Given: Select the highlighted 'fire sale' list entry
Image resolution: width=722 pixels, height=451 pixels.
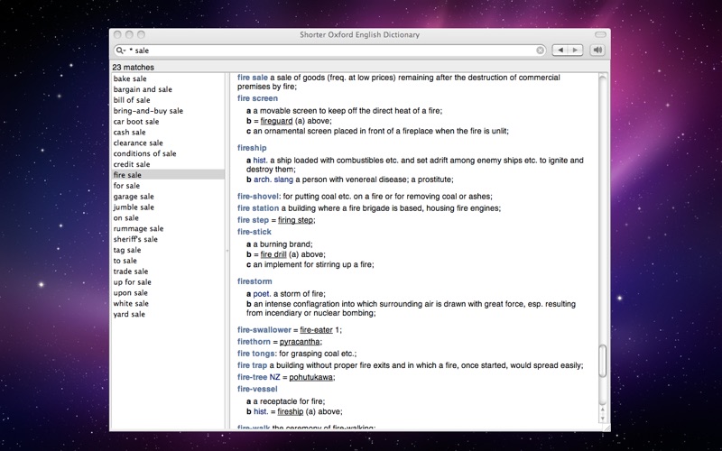Looking at the screenshot, I should click(x=168, y=175).
